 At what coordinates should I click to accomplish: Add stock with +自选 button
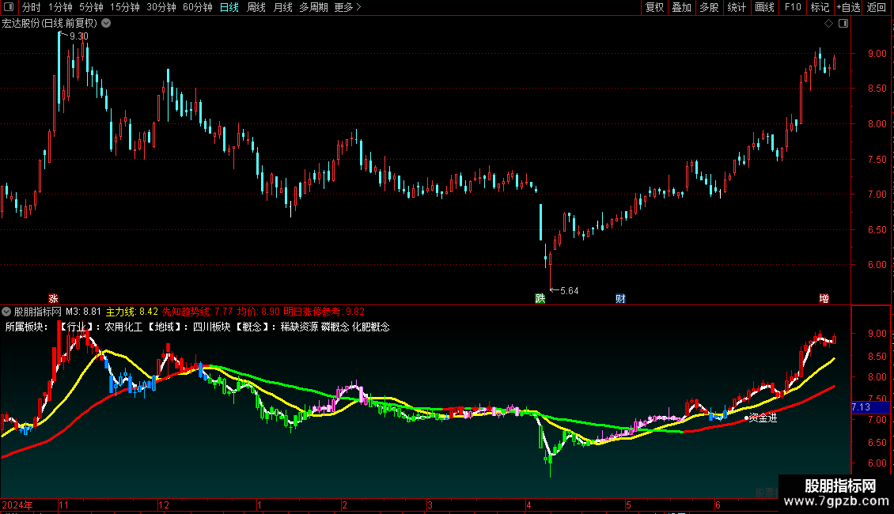tap(848, 7)
